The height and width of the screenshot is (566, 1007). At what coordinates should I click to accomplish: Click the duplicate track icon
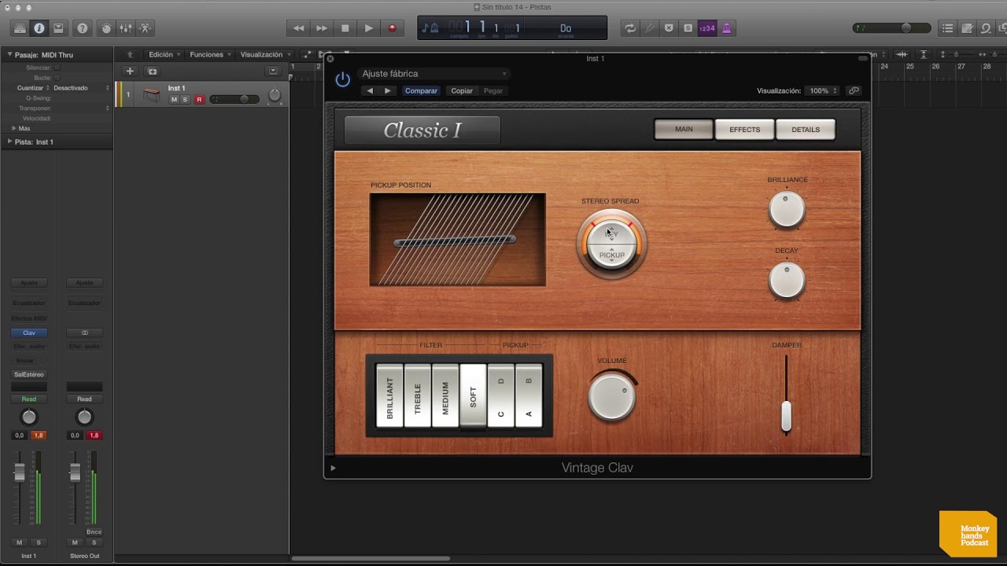click(x=153, y=71)
